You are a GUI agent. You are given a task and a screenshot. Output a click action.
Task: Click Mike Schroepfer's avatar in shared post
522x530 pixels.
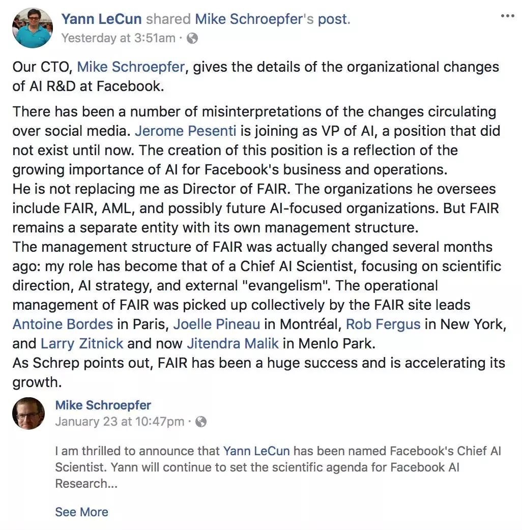[x=28, y=413]
